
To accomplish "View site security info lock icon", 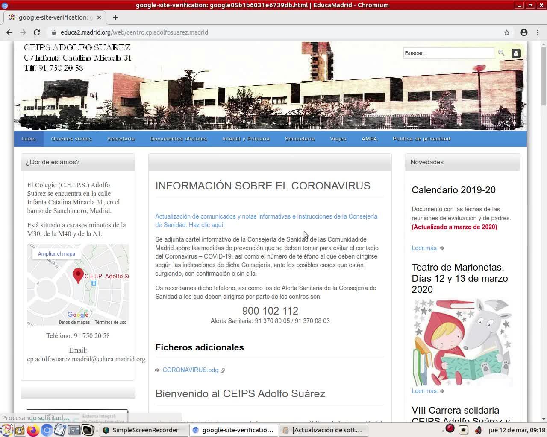I will 54,32.
